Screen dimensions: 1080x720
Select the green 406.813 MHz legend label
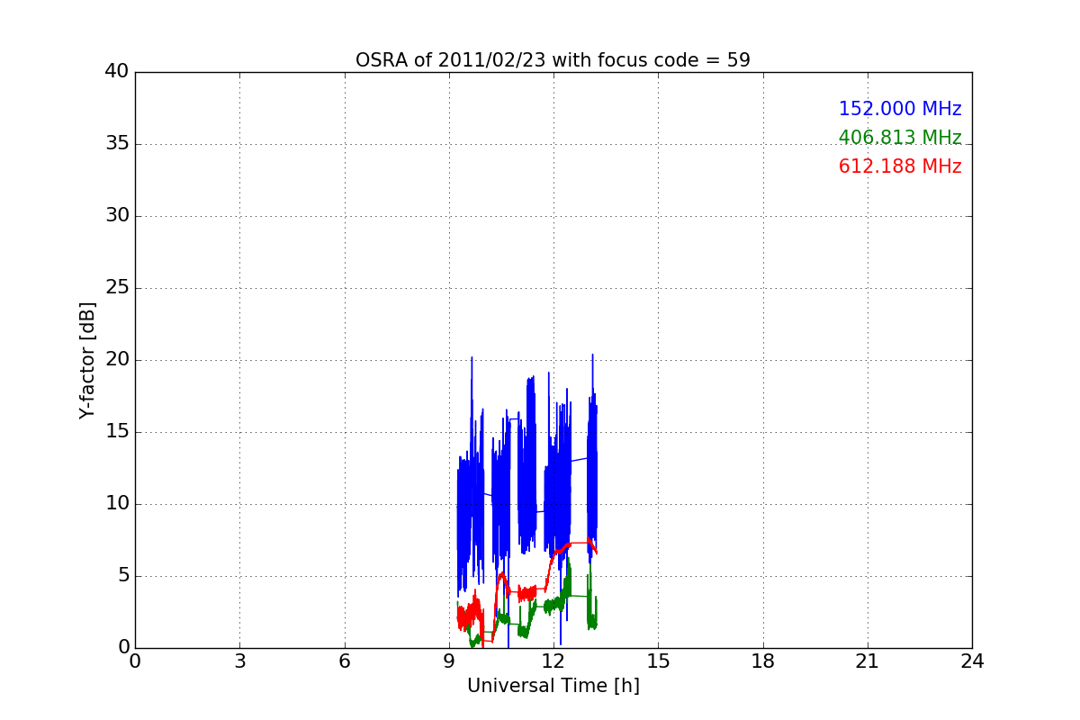click(900, 138)
